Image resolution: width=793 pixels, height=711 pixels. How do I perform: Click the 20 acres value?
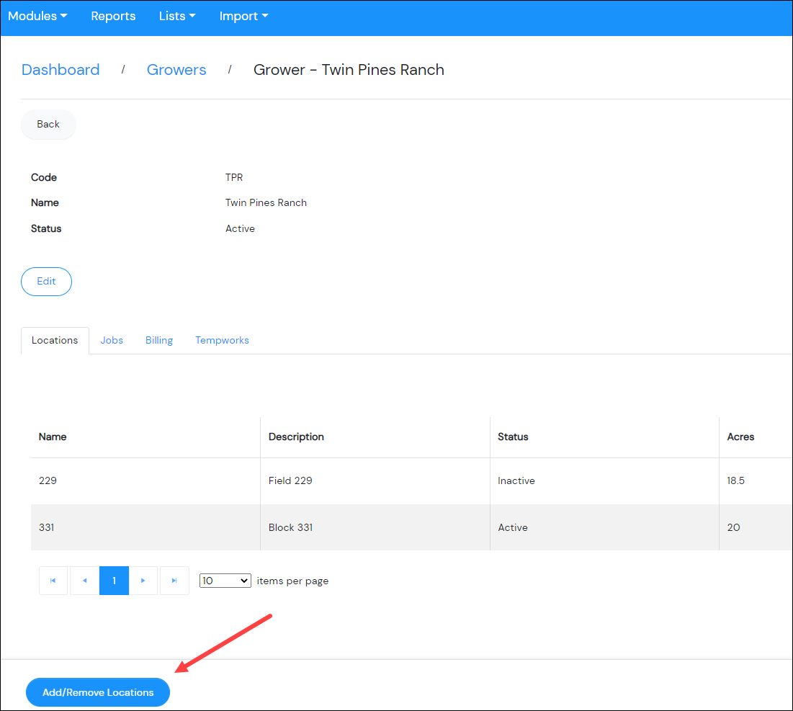coord(733,527)
